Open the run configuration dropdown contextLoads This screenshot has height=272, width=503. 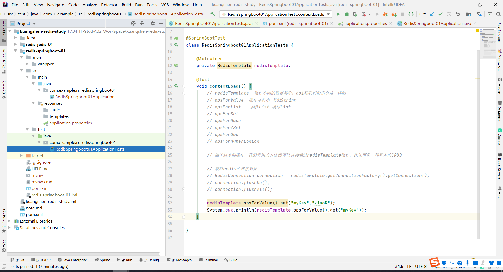[276, 14]
